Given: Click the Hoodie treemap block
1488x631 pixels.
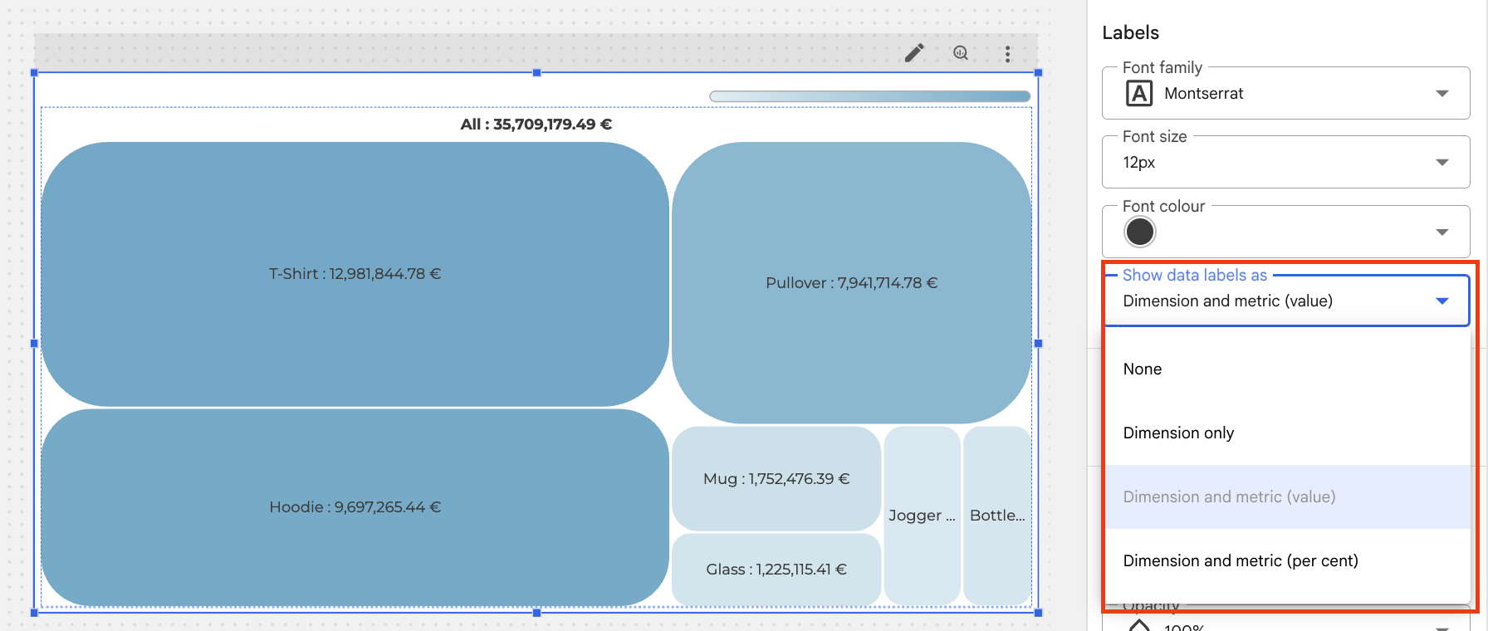Looking at the screenshot, I should click(355, 507).
